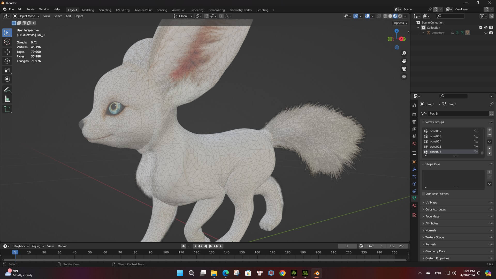Toggle Collection exclude checkbox in outliner

pos(481,27)
